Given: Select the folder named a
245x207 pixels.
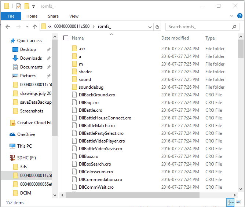Looking at the screenshot, I should [80, 56].
